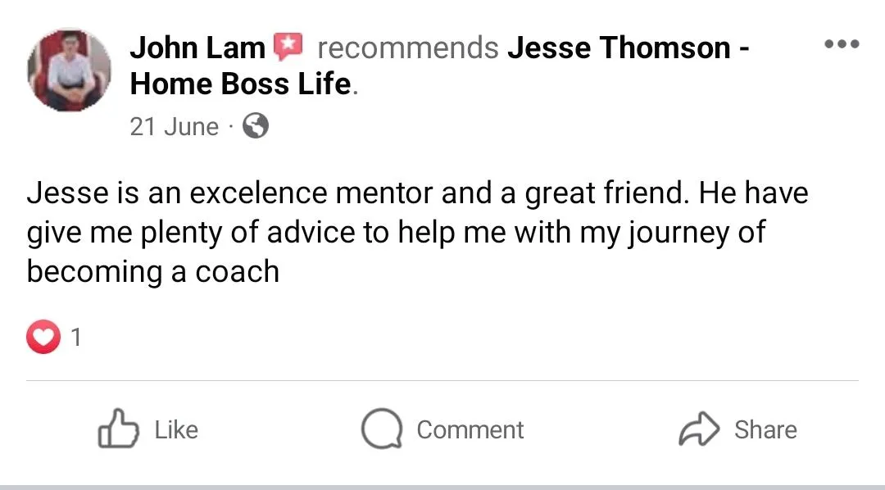Click the word recommends in header
Viewport: 885px width, 490px height.
click(408, 48)
